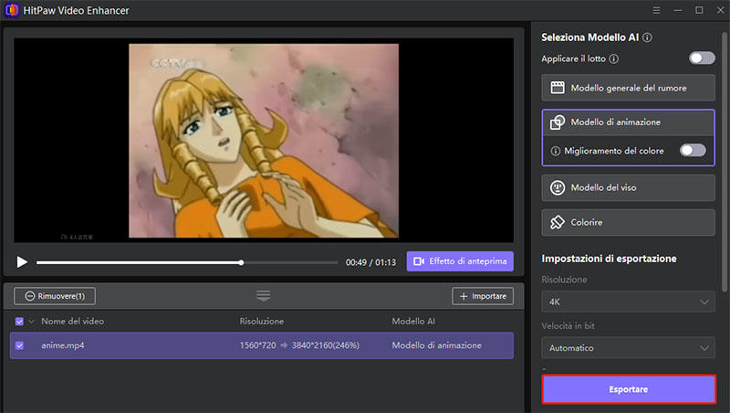Click the collapse list handle icon
The image size is (730, 413).
click(263, 296)
